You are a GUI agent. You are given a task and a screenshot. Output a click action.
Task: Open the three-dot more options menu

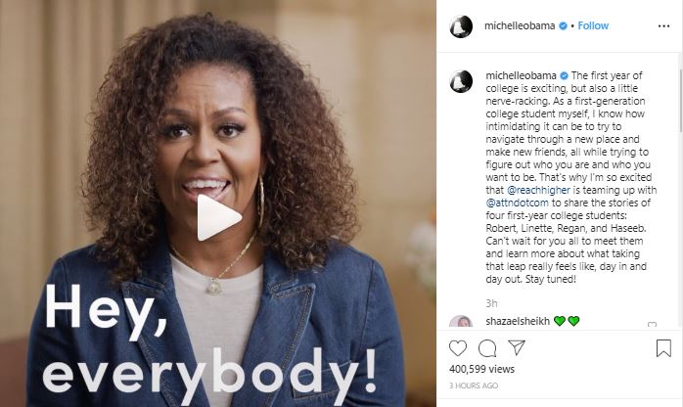tap(663, 26)
